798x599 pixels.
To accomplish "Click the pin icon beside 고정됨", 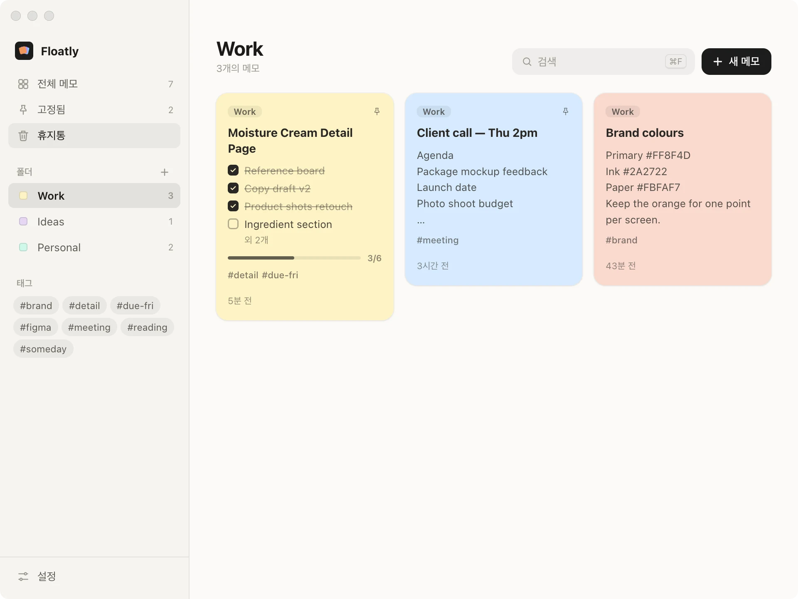I will tap(23, 110).
